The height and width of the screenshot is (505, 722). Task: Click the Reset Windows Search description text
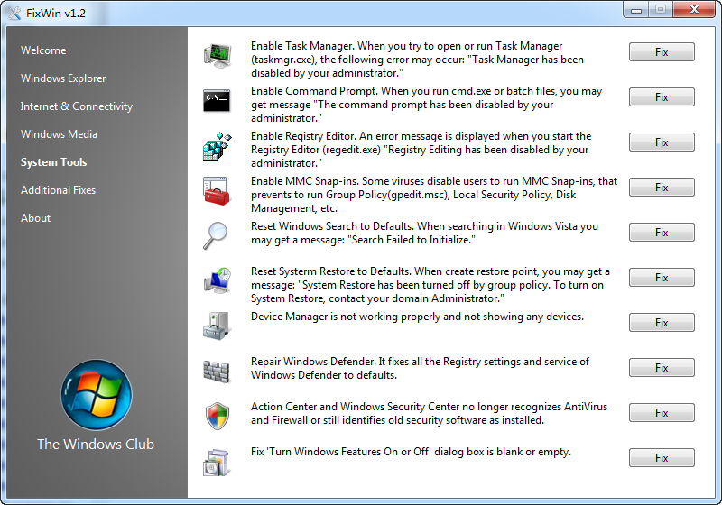point(424,233)
